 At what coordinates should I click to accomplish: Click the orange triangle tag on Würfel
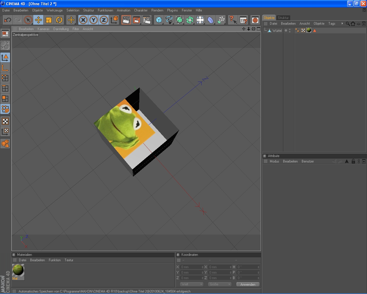(x=315, y=30)
